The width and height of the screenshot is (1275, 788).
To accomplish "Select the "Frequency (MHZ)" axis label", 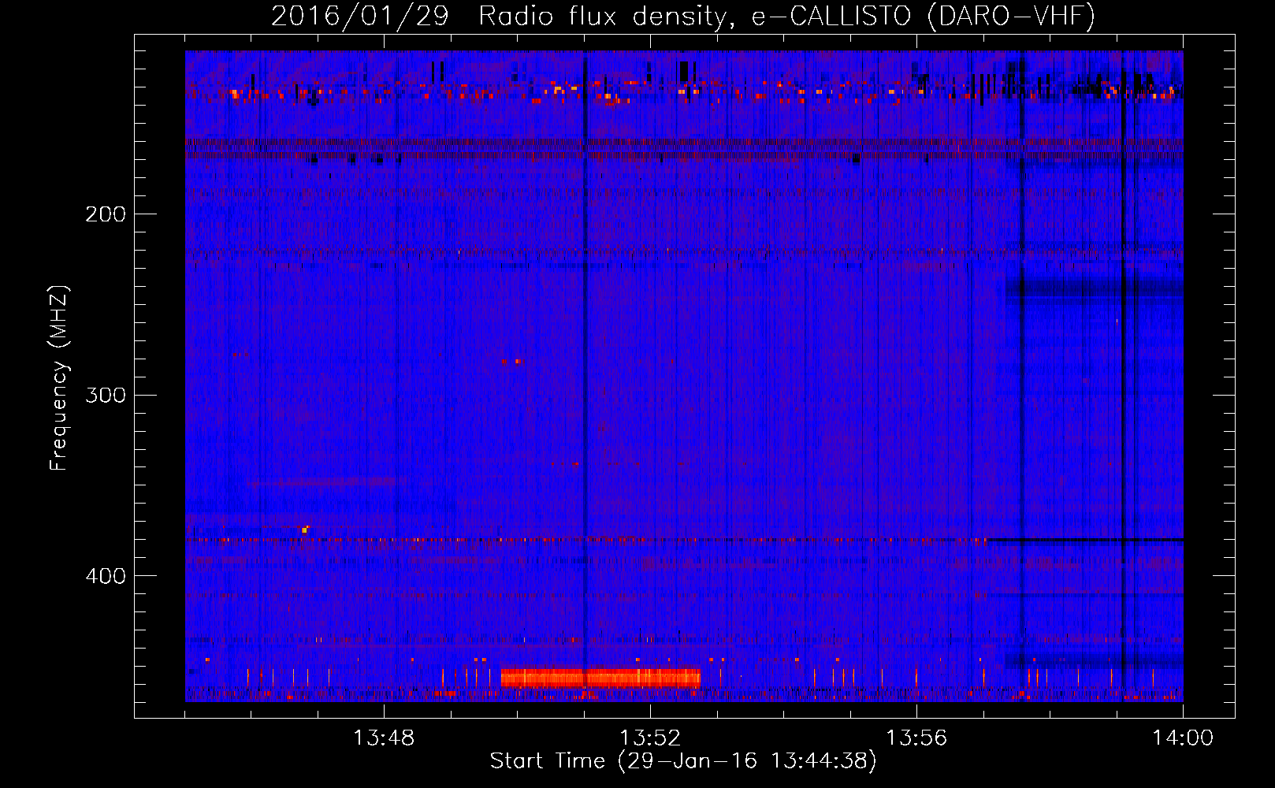I will pyautogui.click(x=59, y=378).
